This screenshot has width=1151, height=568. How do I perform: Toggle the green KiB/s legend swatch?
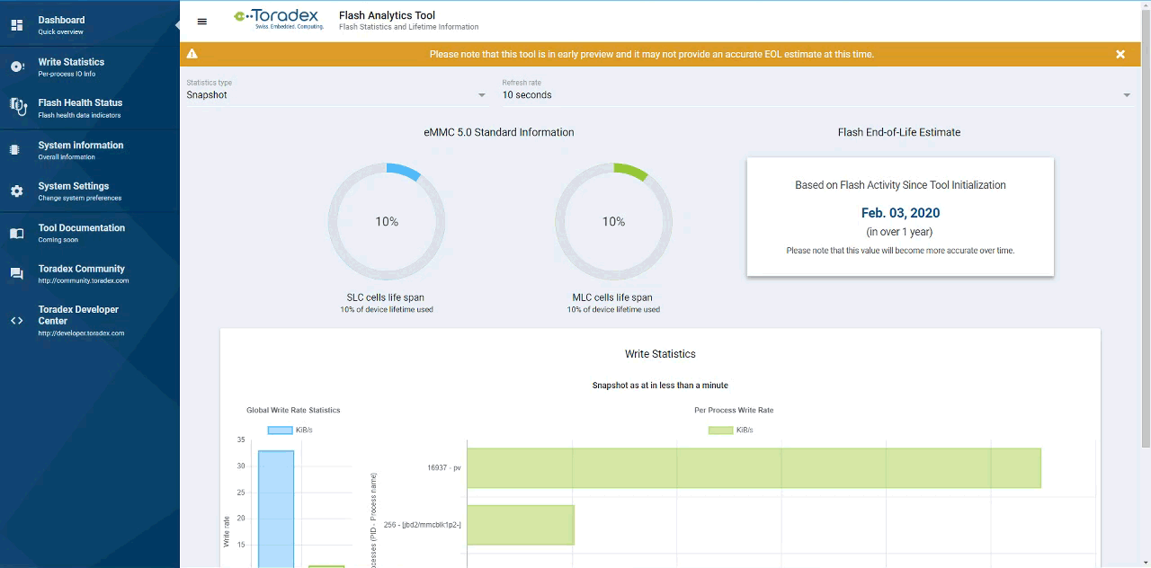pyautogui.click(x=720, y=430)
